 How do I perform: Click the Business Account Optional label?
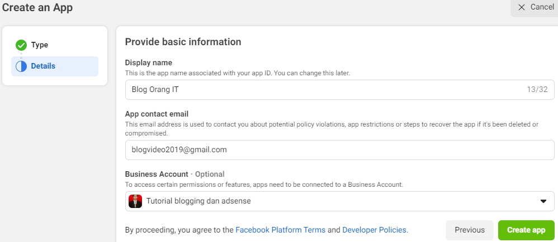click(174, 174)
